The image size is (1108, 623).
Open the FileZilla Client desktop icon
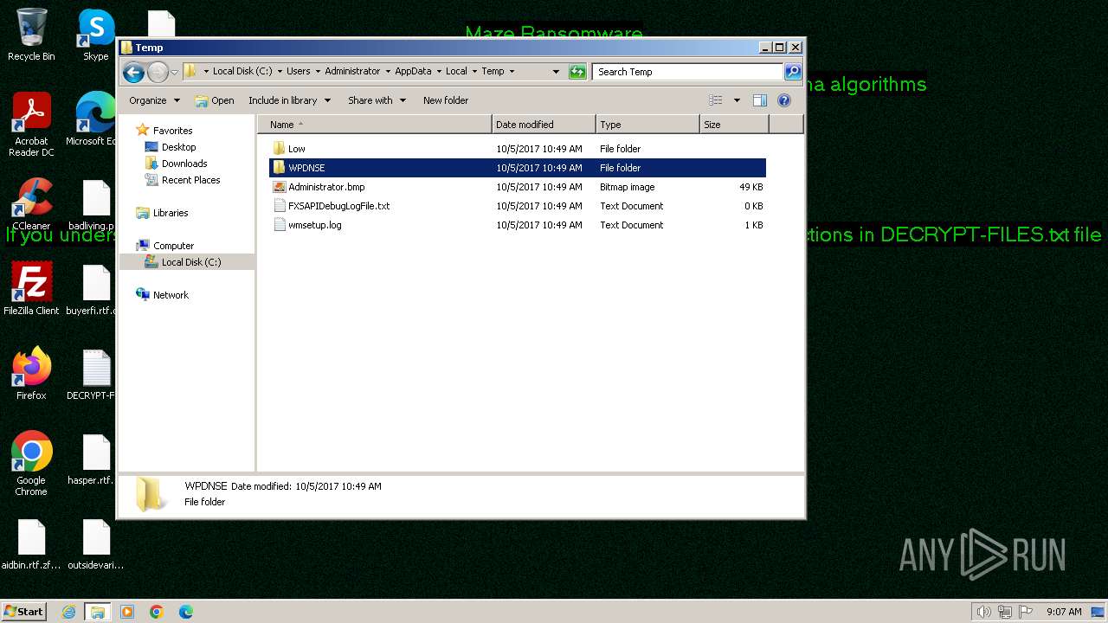click(x=31, y=289)
